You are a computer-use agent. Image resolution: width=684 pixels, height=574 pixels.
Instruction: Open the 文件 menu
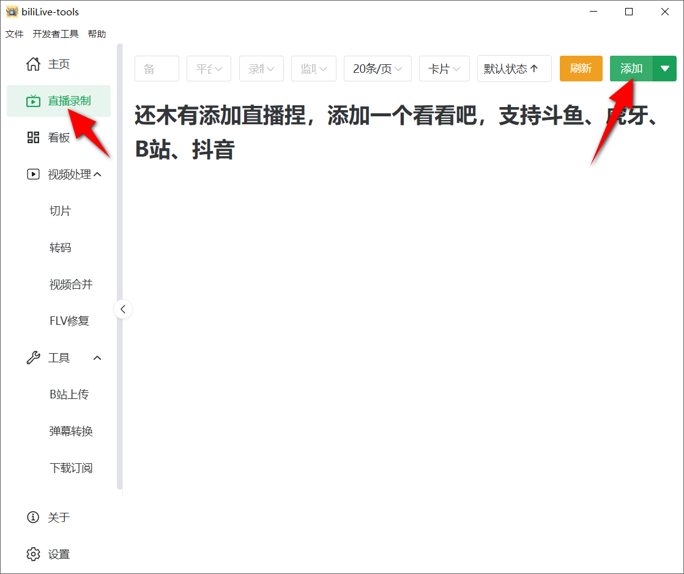pyautogui.click(x=14, y=34)
